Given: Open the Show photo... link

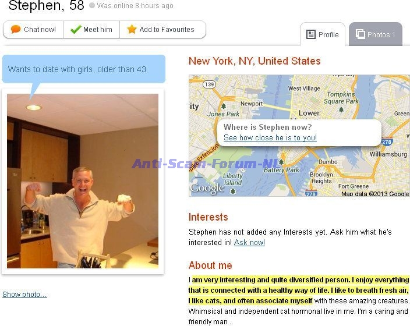Looking at the screenshot, I should click(x=24, y=295).
